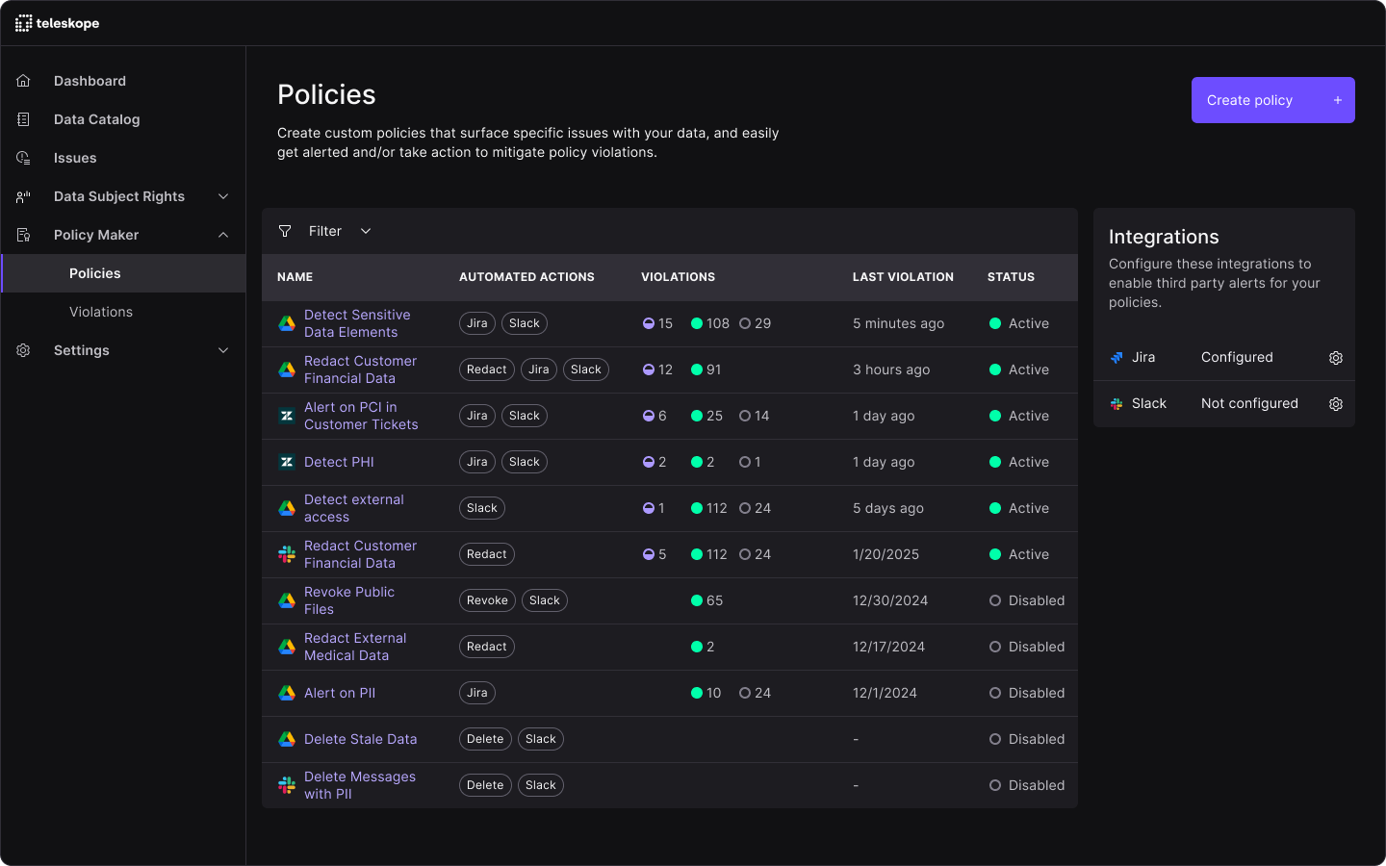Viewport: 1386px width, 866px height.
Task: Click Disabled status of Alert on PII row
Action: 1027,693
